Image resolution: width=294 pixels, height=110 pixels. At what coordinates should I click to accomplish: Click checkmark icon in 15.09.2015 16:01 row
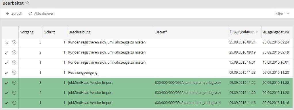6,63
